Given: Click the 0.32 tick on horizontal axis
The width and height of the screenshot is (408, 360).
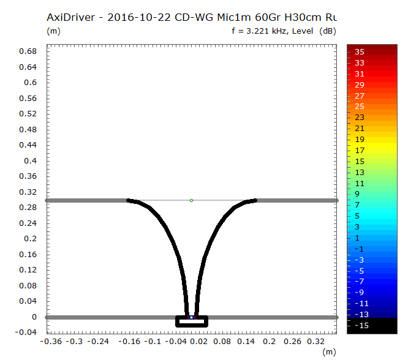Looking at the screenshot, I should pyautogui.click(x=315, y=341).
